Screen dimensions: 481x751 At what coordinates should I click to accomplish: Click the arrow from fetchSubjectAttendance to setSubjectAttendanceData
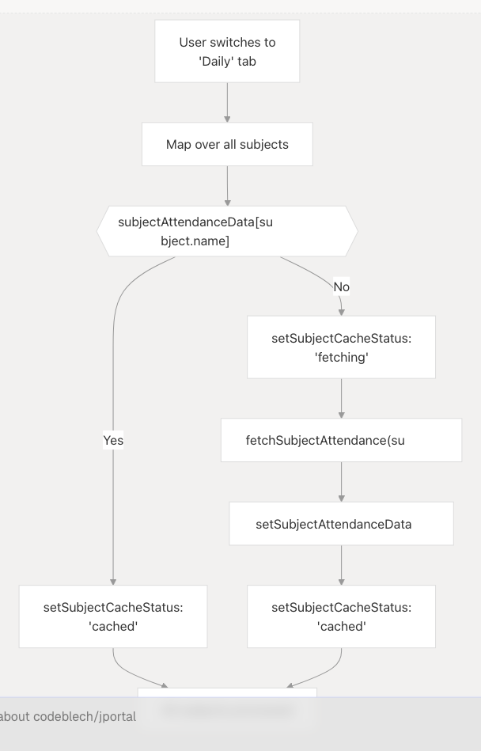coord(341,482)
